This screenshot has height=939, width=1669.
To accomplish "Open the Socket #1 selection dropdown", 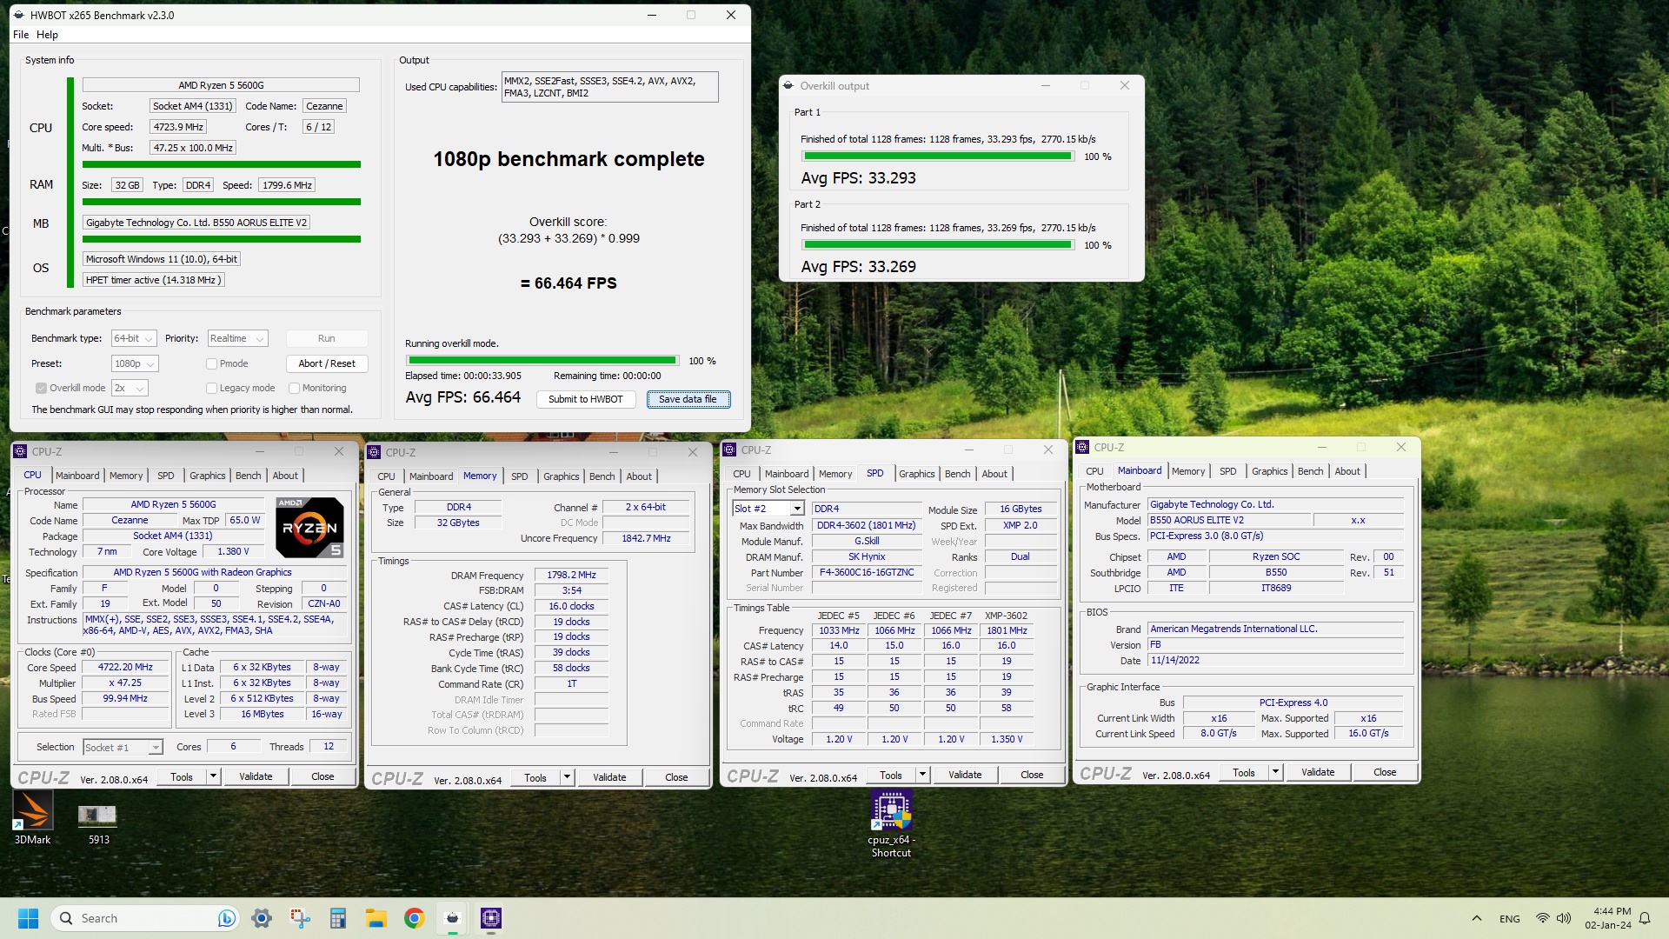I will point(123,747).
